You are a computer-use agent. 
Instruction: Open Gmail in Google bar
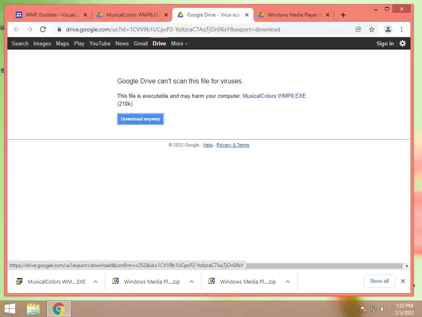pos(141,43)
